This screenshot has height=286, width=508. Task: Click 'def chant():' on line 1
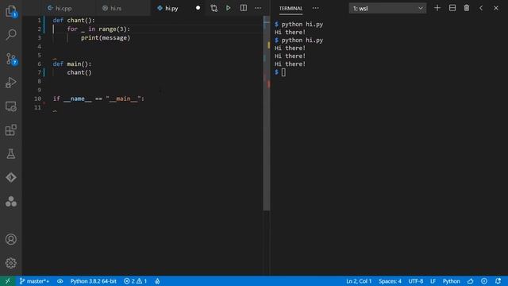[74, 20]
